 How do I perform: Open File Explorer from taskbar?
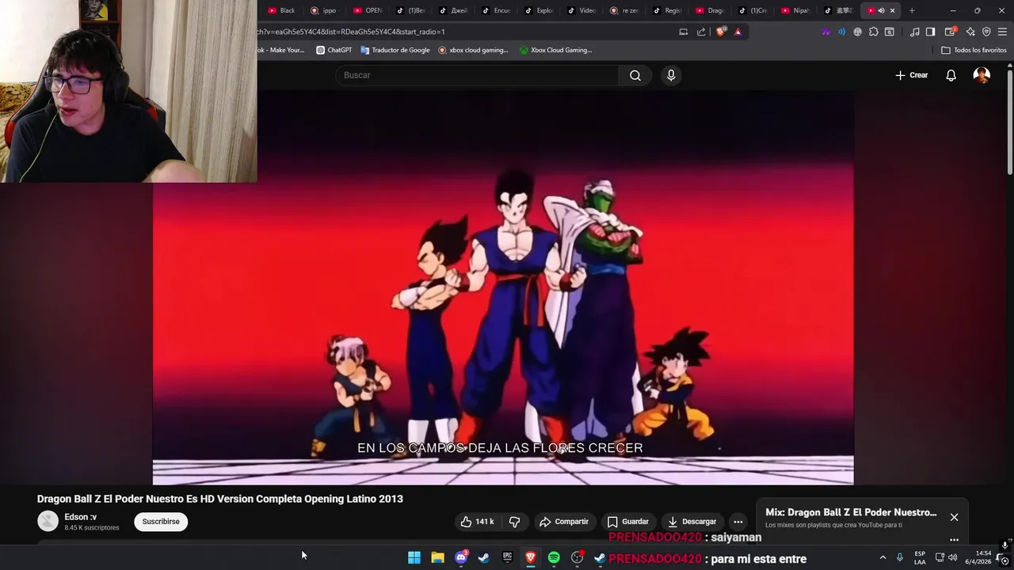coord(437,557)
